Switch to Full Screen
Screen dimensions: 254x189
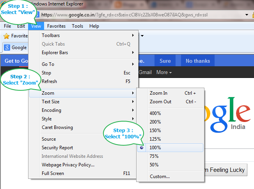pos(83,173)
